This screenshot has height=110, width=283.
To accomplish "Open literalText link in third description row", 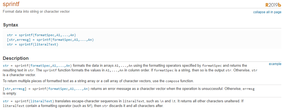I will [x=42, y=101].
